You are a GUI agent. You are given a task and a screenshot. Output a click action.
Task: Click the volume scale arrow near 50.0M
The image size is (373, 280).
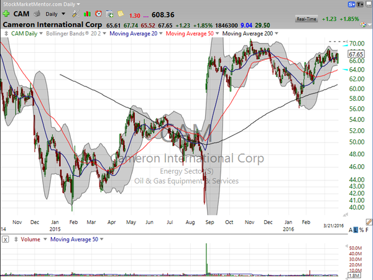tap(347, 246)
